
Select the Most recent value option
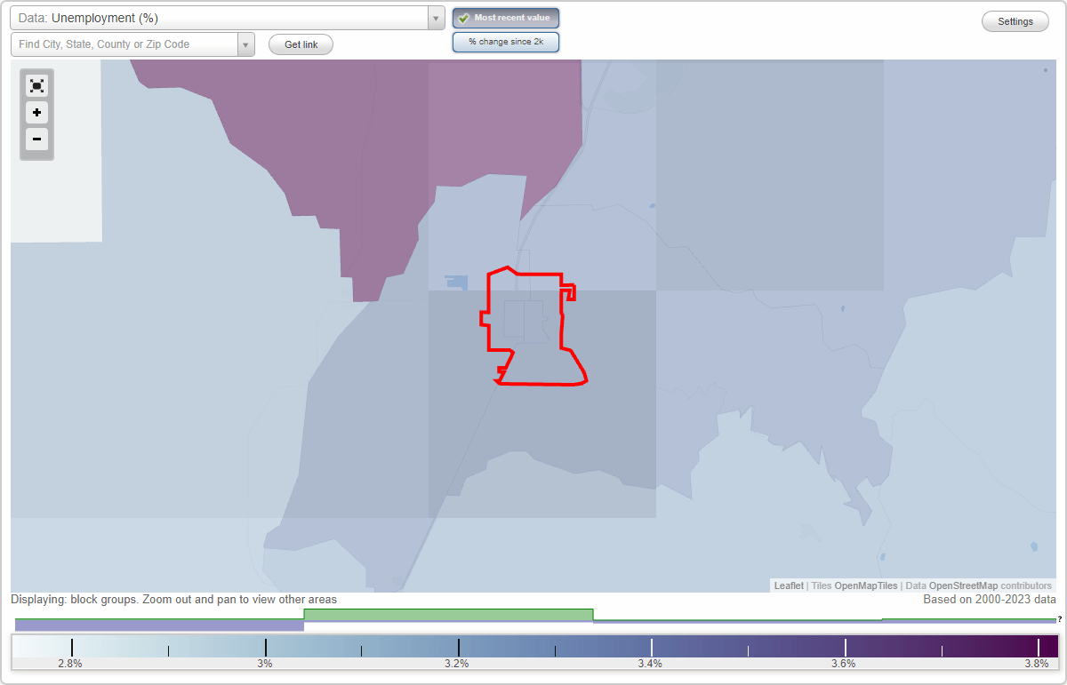(506, 18)
